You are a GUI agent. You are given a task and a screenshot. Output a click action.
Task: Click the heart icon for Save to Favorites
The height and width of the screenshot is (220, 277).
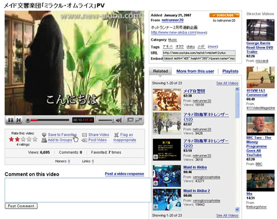(44, 135)
